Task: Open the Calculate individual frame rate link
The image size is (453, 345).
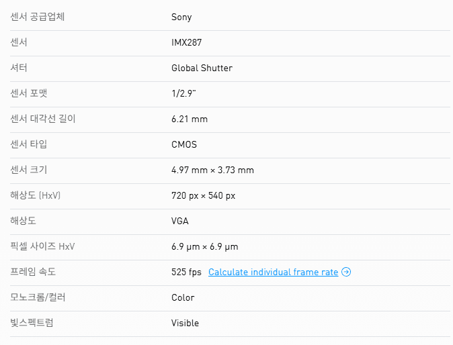Action: 273,272
